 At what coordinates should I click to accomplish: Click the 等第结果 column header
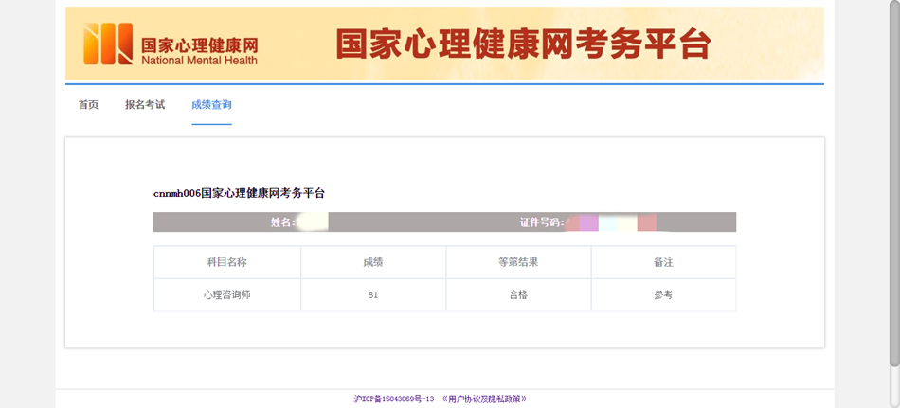coord(518,263)
